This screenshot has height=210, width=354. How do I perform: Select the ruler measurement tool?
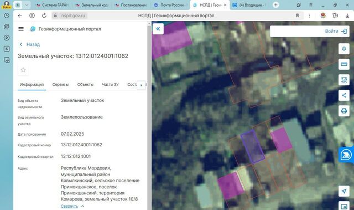click(344, 64)
